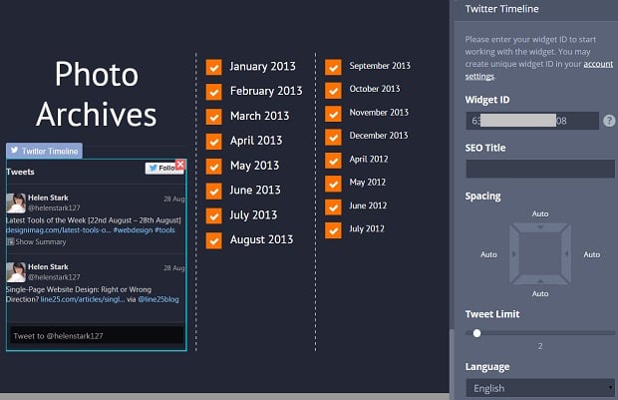The image size is (618, 400).
Task: Expand Show Summary on first tweet
Action: pos(40,241)
